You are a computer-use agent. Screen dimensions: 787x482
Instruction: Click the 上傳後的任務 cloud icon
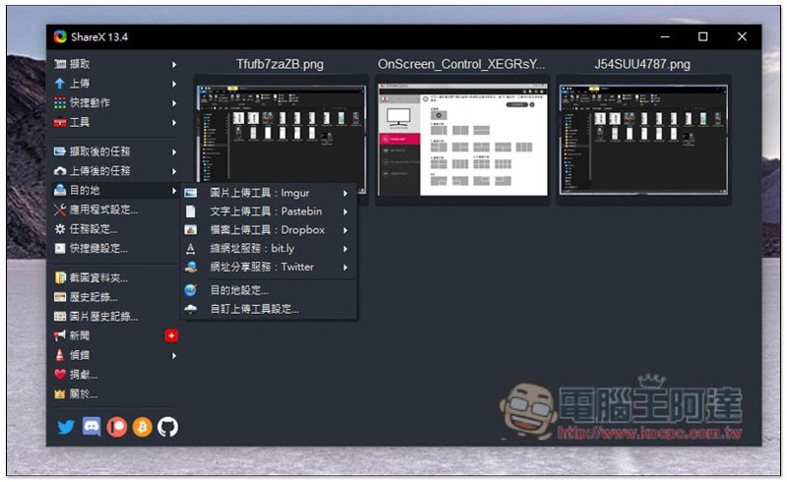click(60, 171)
